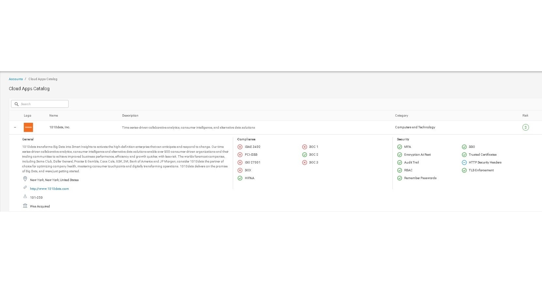Click the SSO green check icon
The width and height of the screenshot is (542, 283).
[x=464, y=147]
